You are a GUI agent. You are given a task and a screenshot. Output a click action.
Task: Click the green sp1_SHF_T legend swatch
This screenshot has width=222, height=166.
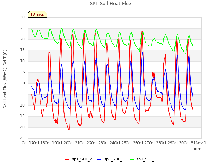[132, 160]
